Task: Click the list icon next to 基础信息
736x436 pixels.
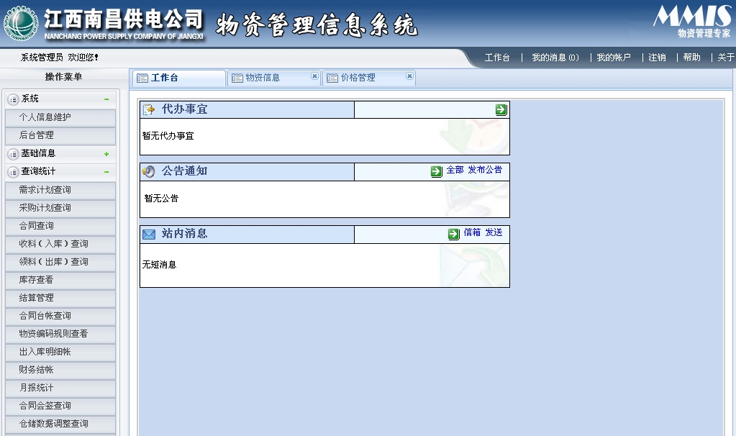Action: 13,154
